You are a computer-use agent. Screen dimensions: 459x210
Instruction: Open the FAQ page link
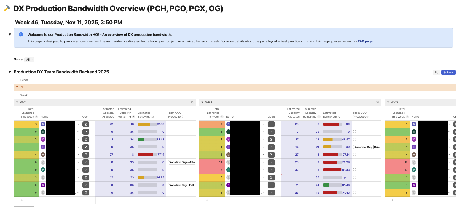point(366,41)
